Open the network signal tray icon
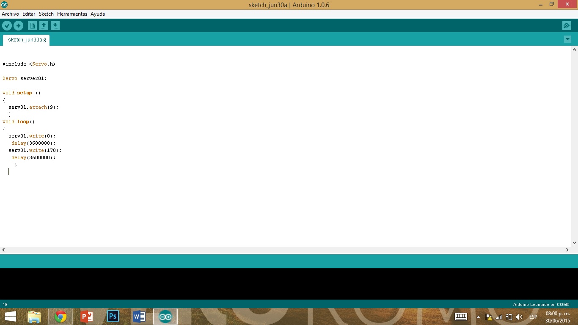Viewport: 578px width, 325px height. pyautogui.click(x=499, y=317)
